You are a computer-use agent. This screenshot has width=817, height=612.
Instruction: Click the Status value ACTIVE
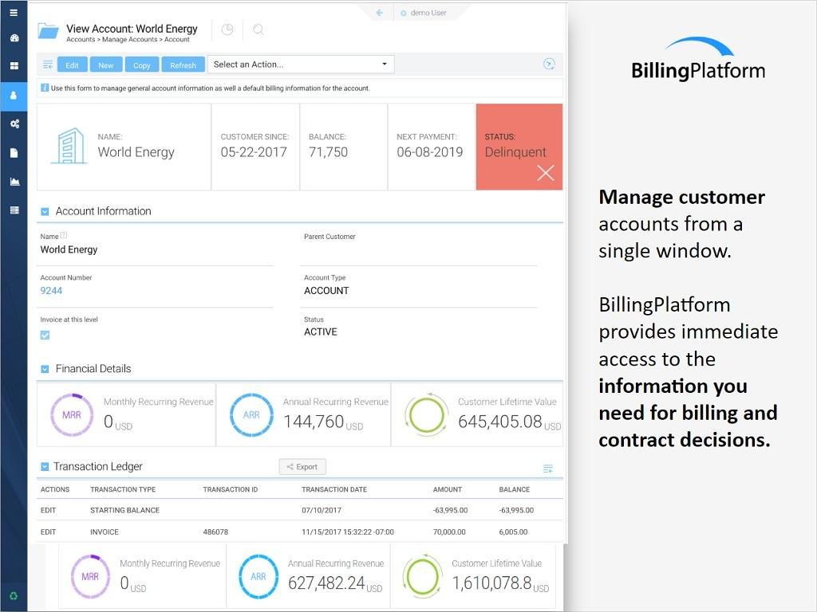(321, 331)
